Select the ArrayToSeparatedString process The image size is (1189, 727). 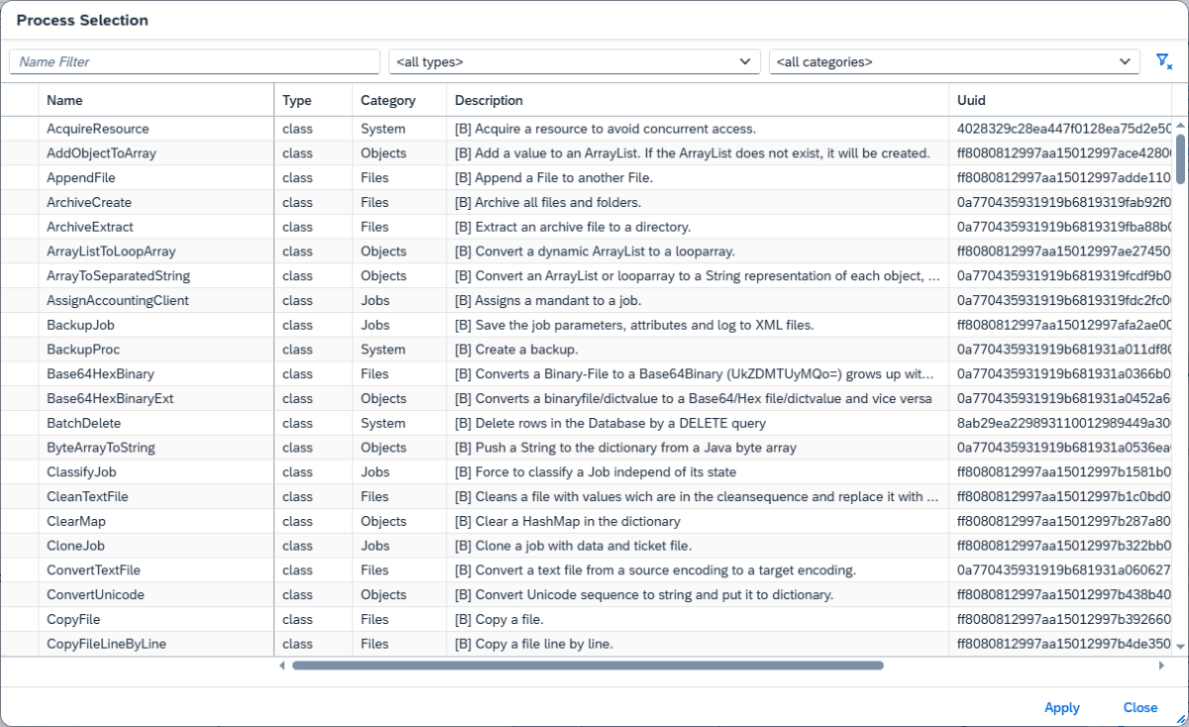pos(118,275)
